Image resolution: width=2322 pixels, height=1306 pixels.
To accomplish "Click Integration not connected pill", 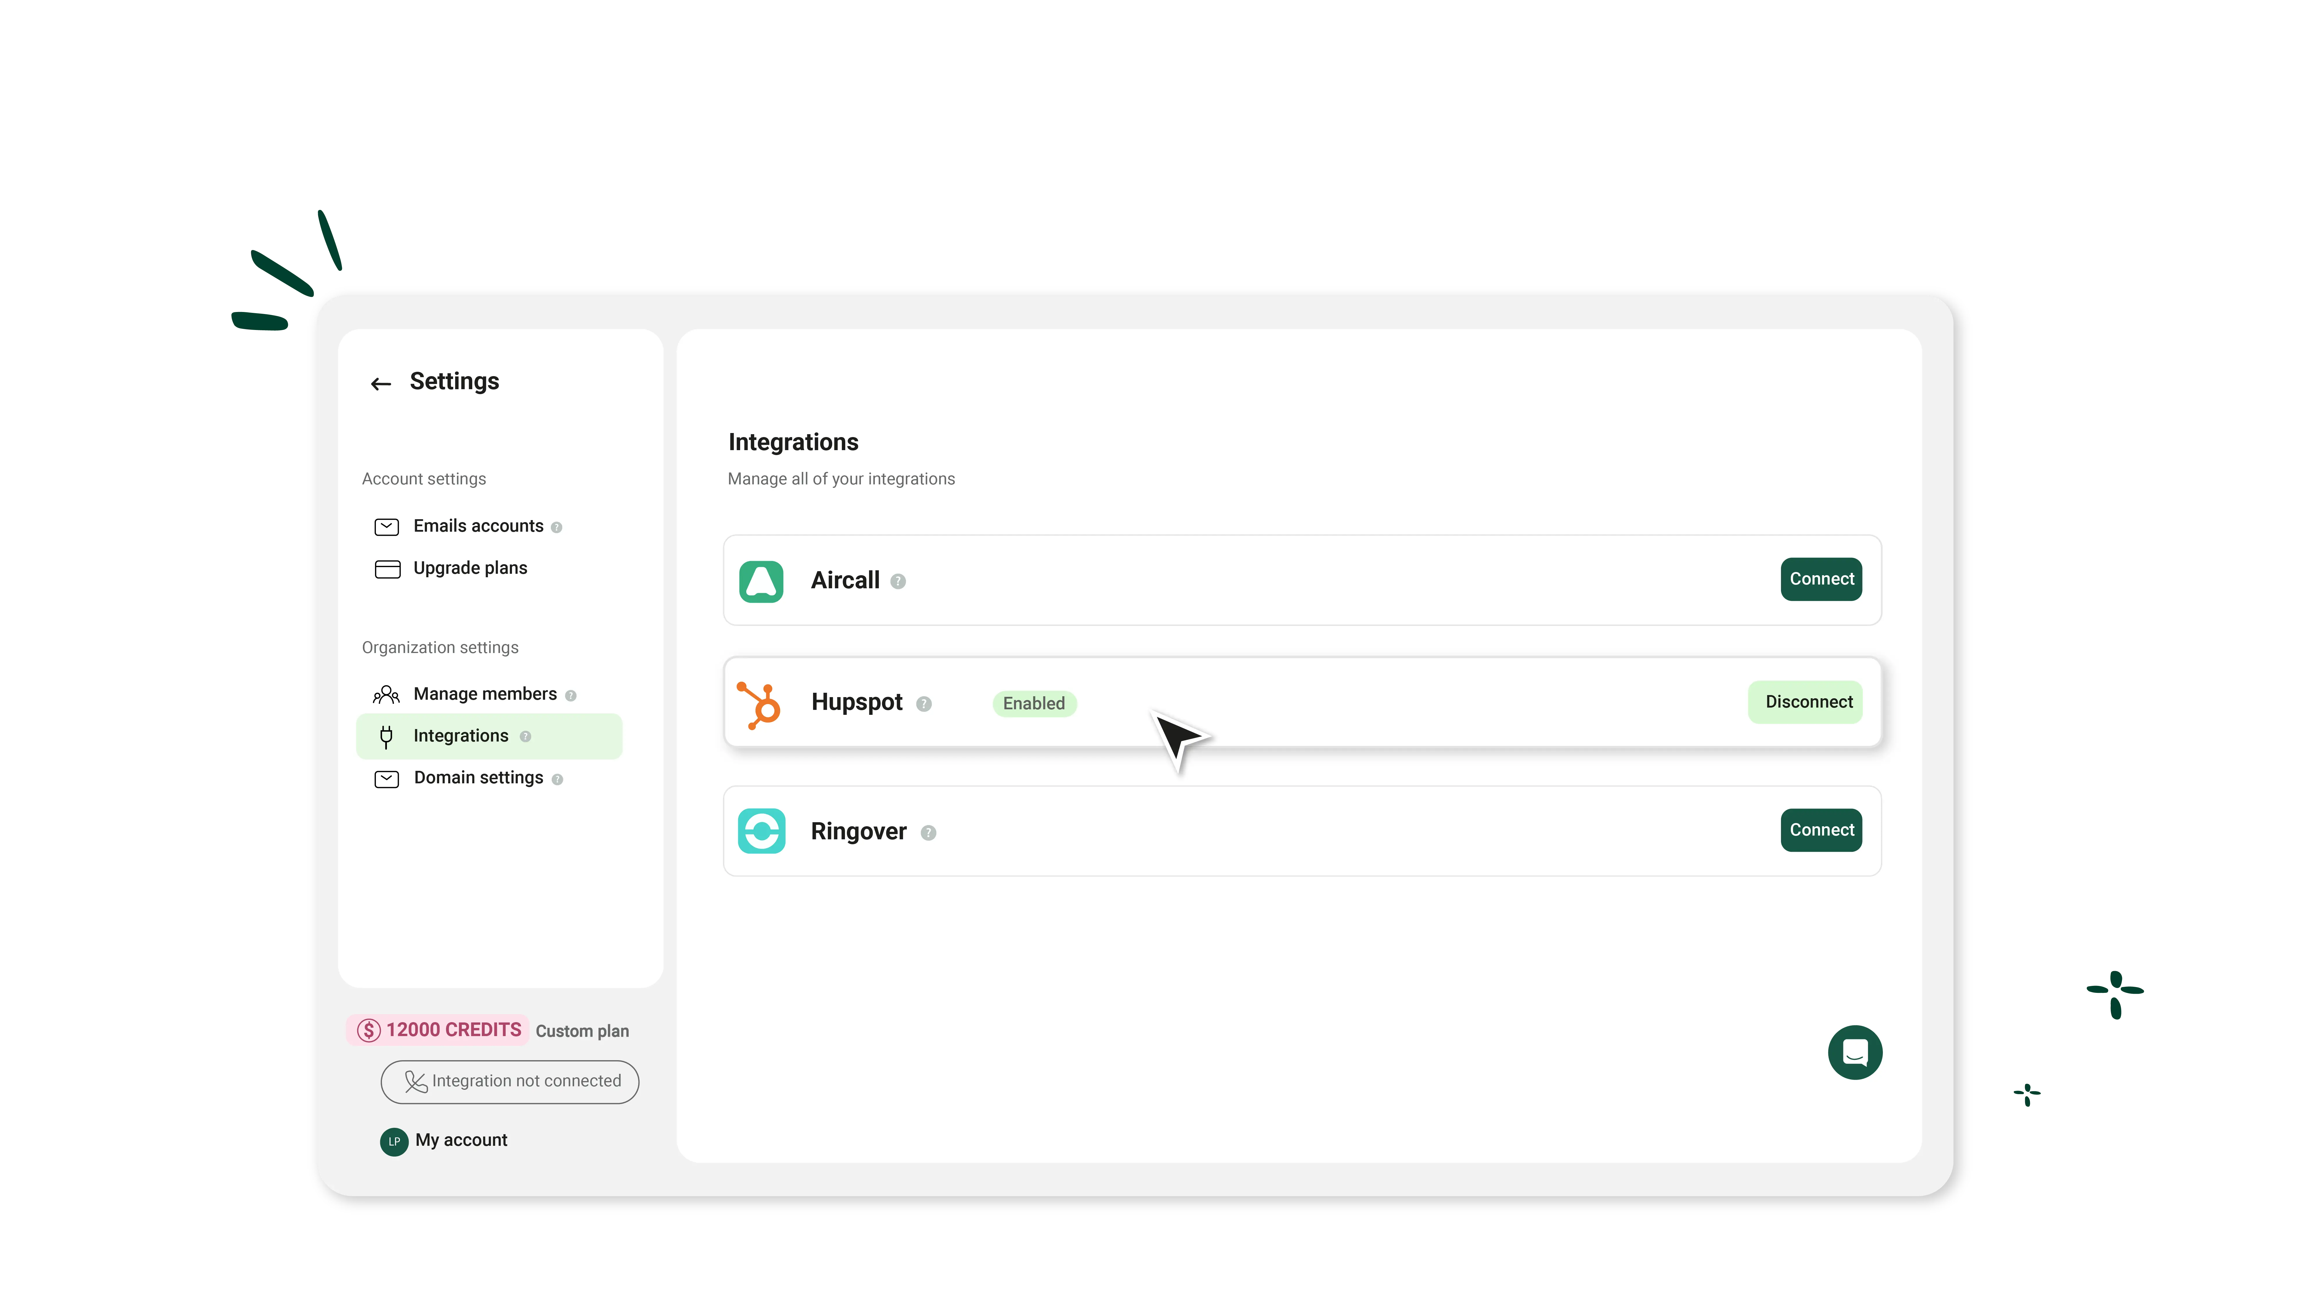I will click(x=510, y=1082).
